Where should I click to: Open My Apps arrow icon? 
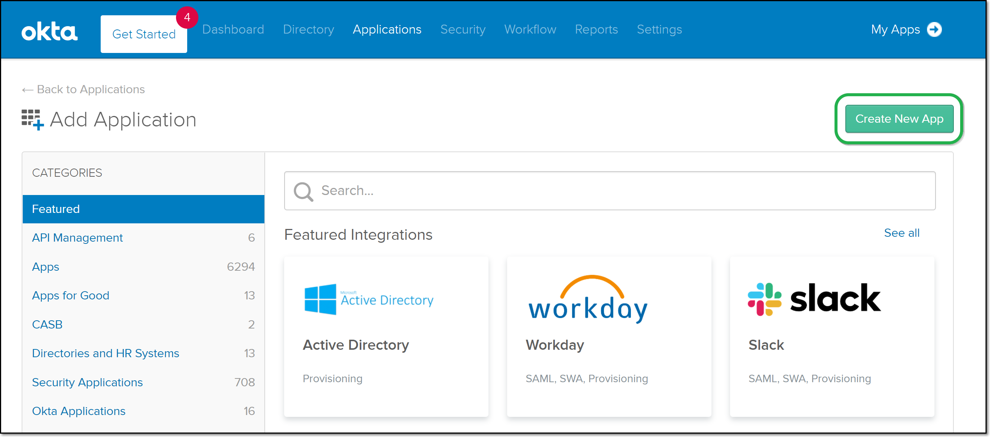[934, 29]
